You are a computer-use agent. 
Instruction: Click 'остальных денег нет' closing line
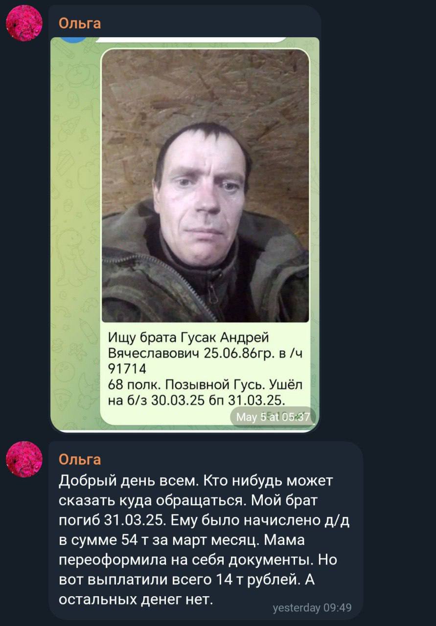[x=136, y=599]
